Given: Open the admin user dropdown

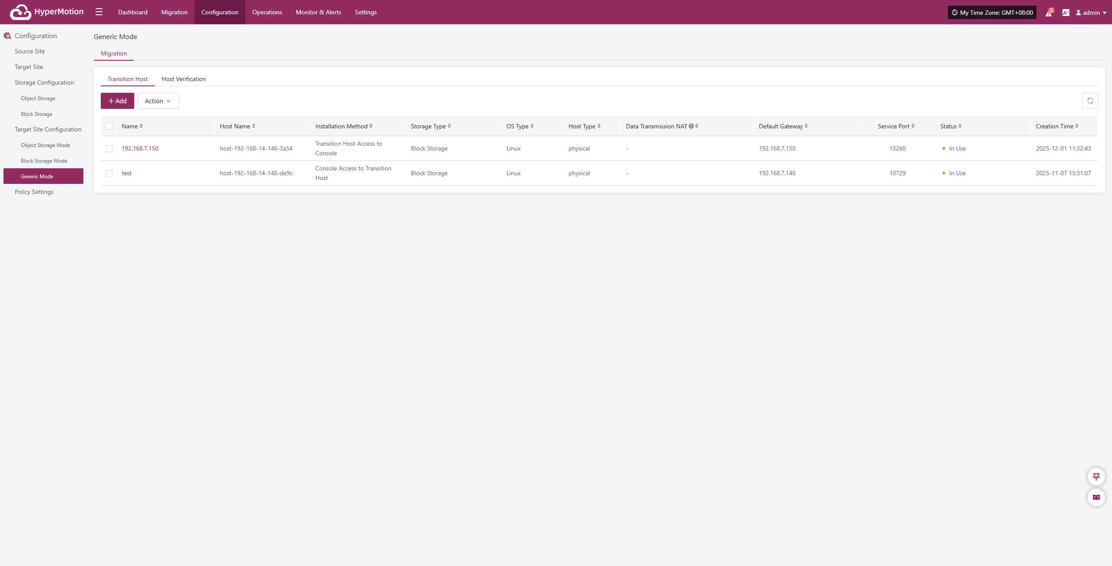Looking at the screenshot, I should (x=1091, y=13).
